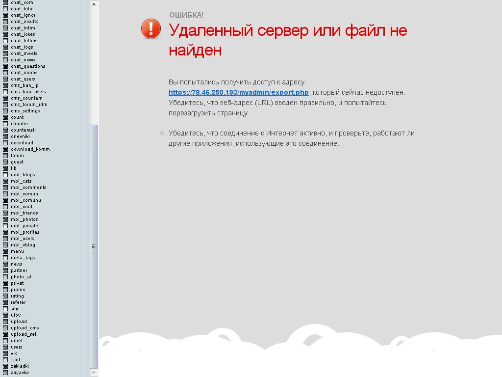Open the download_komm table
This screenshot has width=502, height=377.
(x=30, y=149)
